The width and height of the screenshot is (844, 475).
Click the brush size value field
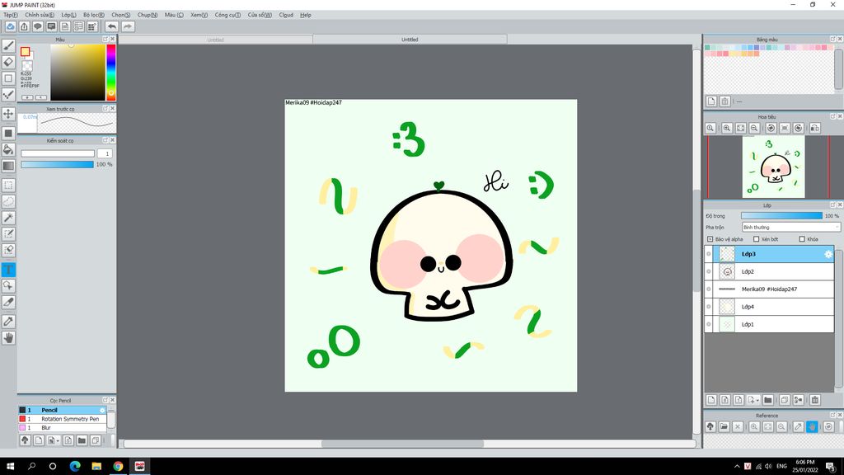[105, 153]
